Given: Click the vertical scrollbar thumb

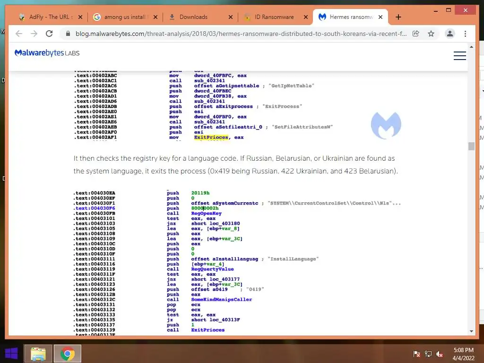Looking at the screenshot, I should coord(471,146).
